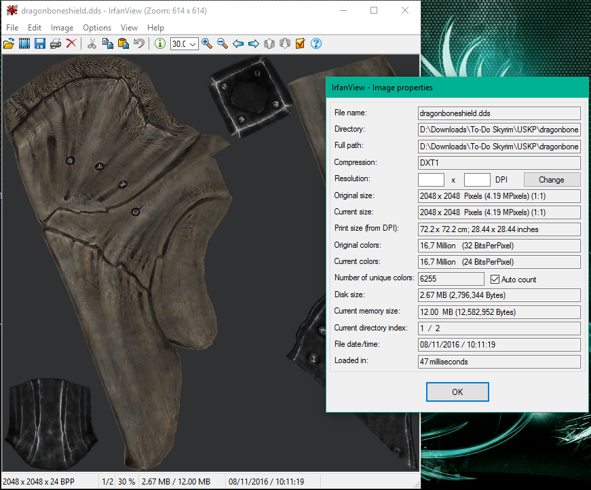
Task: Open the Options menu
Action: click(x=97, y=28)
